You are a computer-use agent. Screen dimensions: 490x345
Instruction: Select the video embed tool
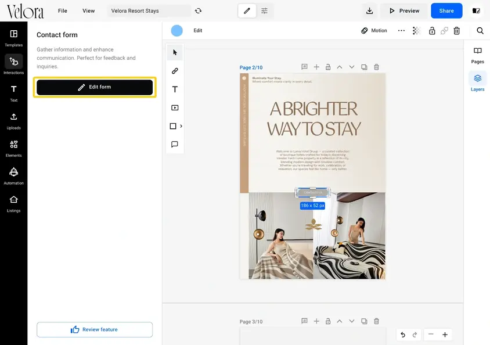(175, 108)
